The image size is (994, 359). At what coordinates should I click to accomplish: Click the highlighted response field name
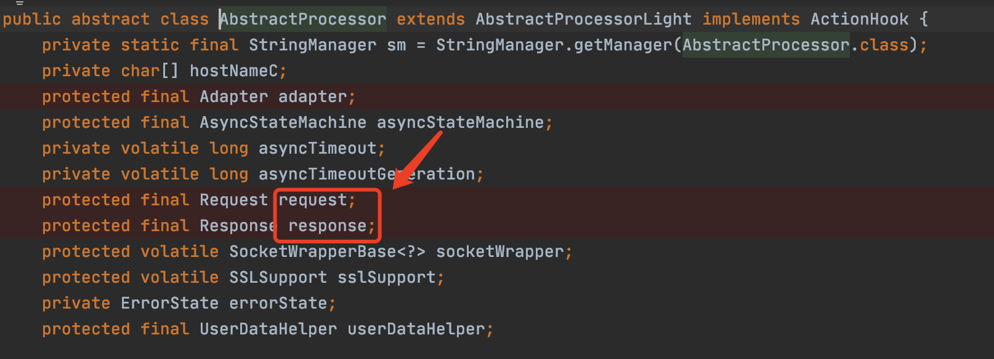tap(327, 226)
